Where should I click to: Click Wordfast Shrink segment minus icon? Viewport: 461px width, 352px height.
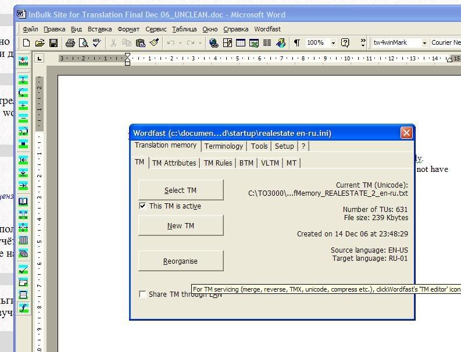pos(23,118)
